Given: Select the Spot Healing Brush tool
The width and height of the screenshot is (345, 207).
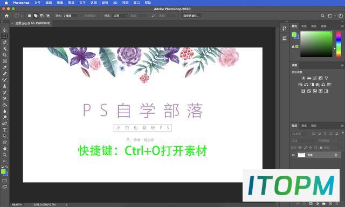Looking at the screenshot, I should click(5, 74).
